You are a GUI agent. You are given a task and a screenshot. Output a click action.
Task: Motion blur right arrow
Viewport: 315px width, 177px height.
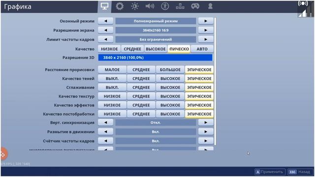point(206,132)
